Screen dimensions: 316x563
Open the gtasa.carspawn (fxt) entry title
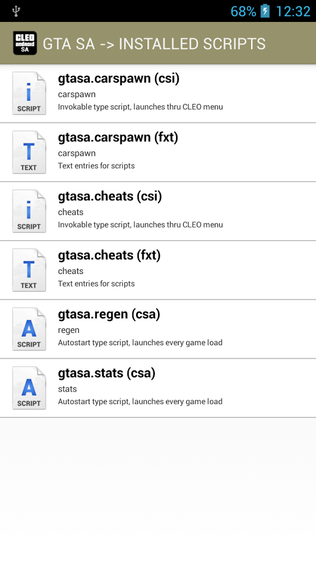click(x=118, y=138)
